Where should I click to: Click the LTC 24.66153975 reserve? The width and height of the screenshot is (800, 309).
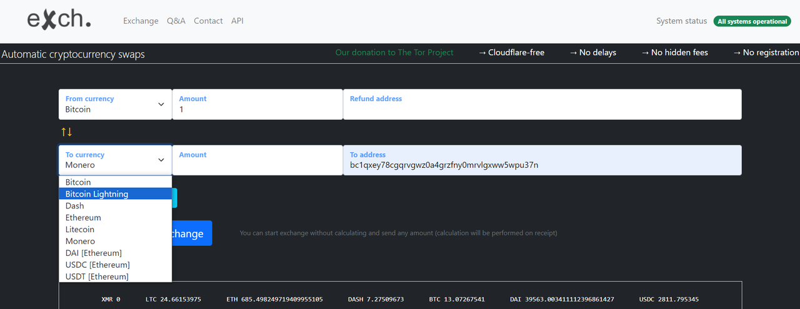[173, 300]
